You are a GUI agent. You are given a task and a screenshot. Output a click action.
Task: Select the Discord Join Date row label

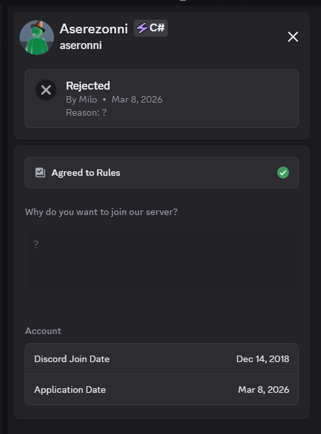[72, 359]
